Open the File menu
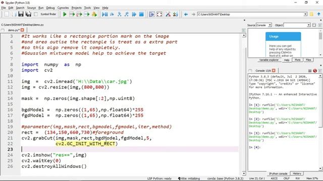Screen dimensions: 323x181 point(4,8)
